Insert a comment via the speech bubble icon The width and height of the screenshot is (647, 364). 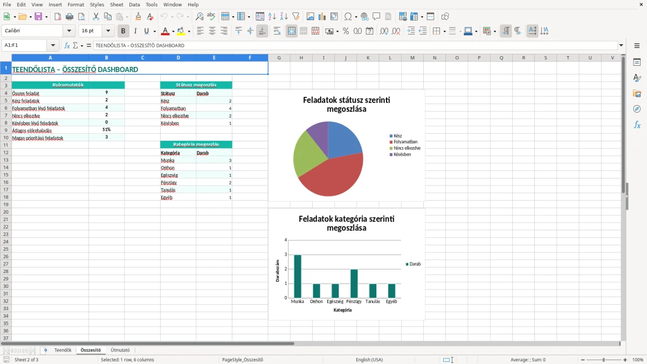(377, 17)
